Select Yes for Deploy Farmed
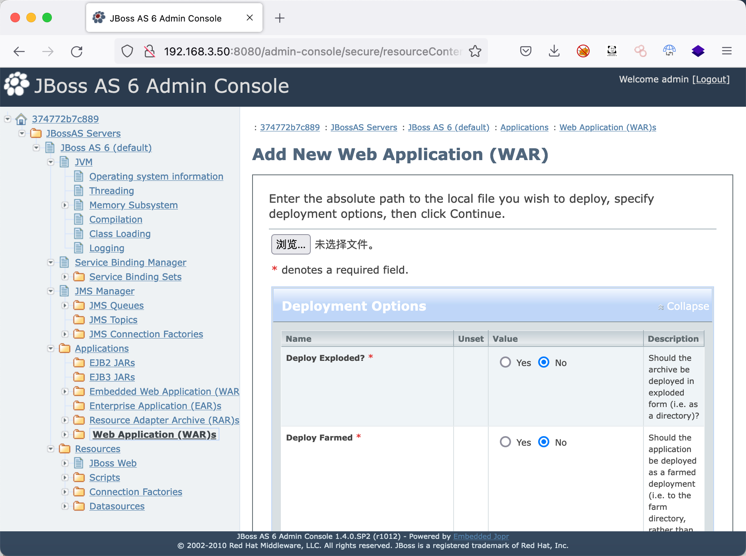The image size is (746, 556). point(505,442)
